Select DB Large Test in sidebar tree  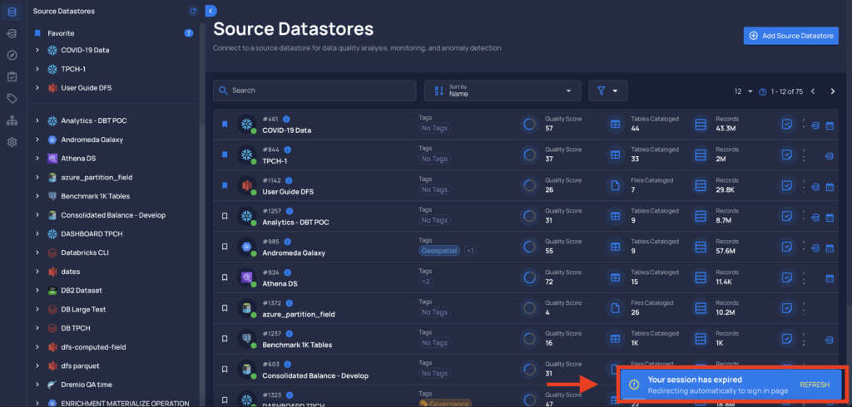coord(83,309)
